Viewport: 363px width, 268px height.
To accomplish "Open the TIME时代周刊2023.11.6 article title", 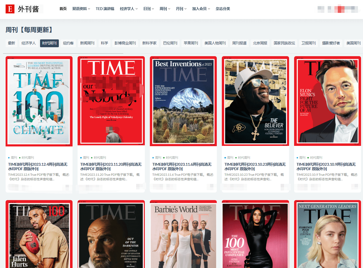I will point(182,167).
